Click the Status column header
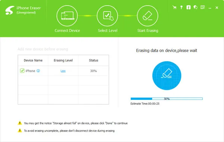 point(94,60)
